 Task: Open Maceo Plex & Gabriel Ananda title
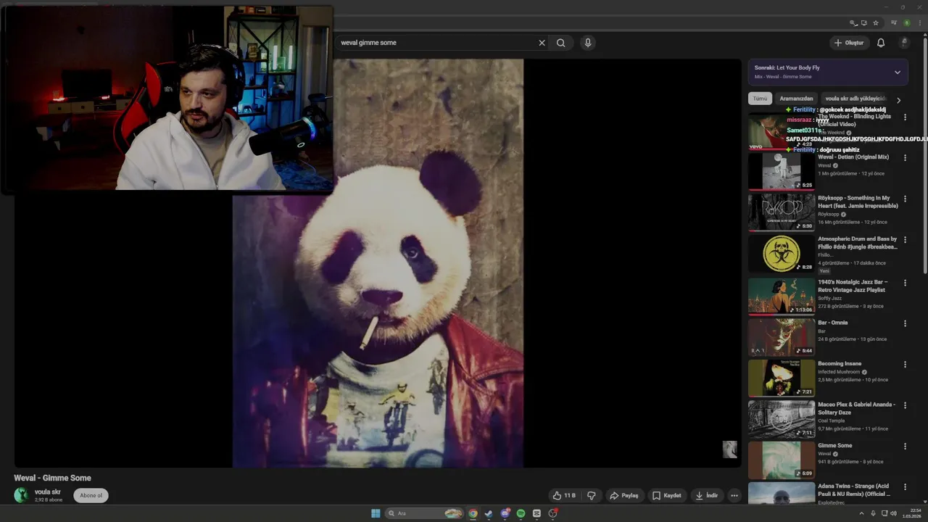tap(856, 408)
